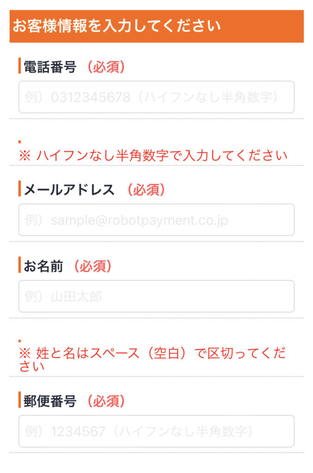Activate the 郵便番号 input box
The image size is (313, 473).
tap(156, 431)
